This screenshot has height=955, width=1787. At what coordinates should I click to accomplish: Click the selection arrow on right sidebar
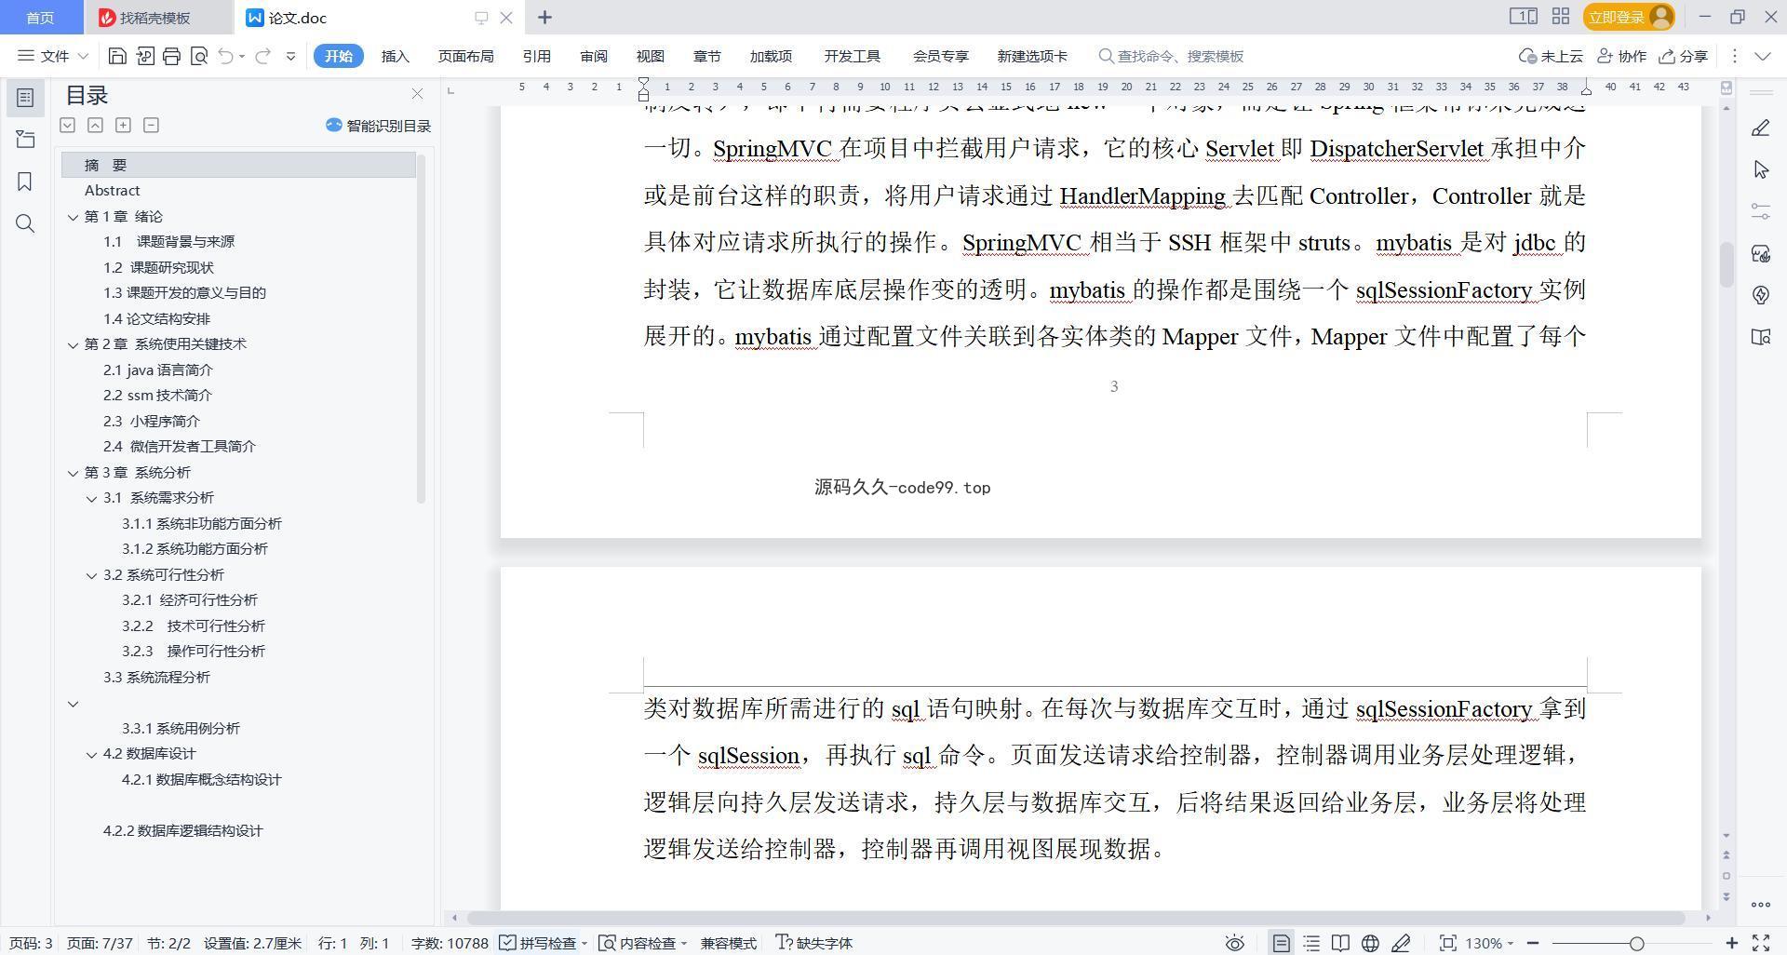pyautogui.click(x=1760, y=169)
